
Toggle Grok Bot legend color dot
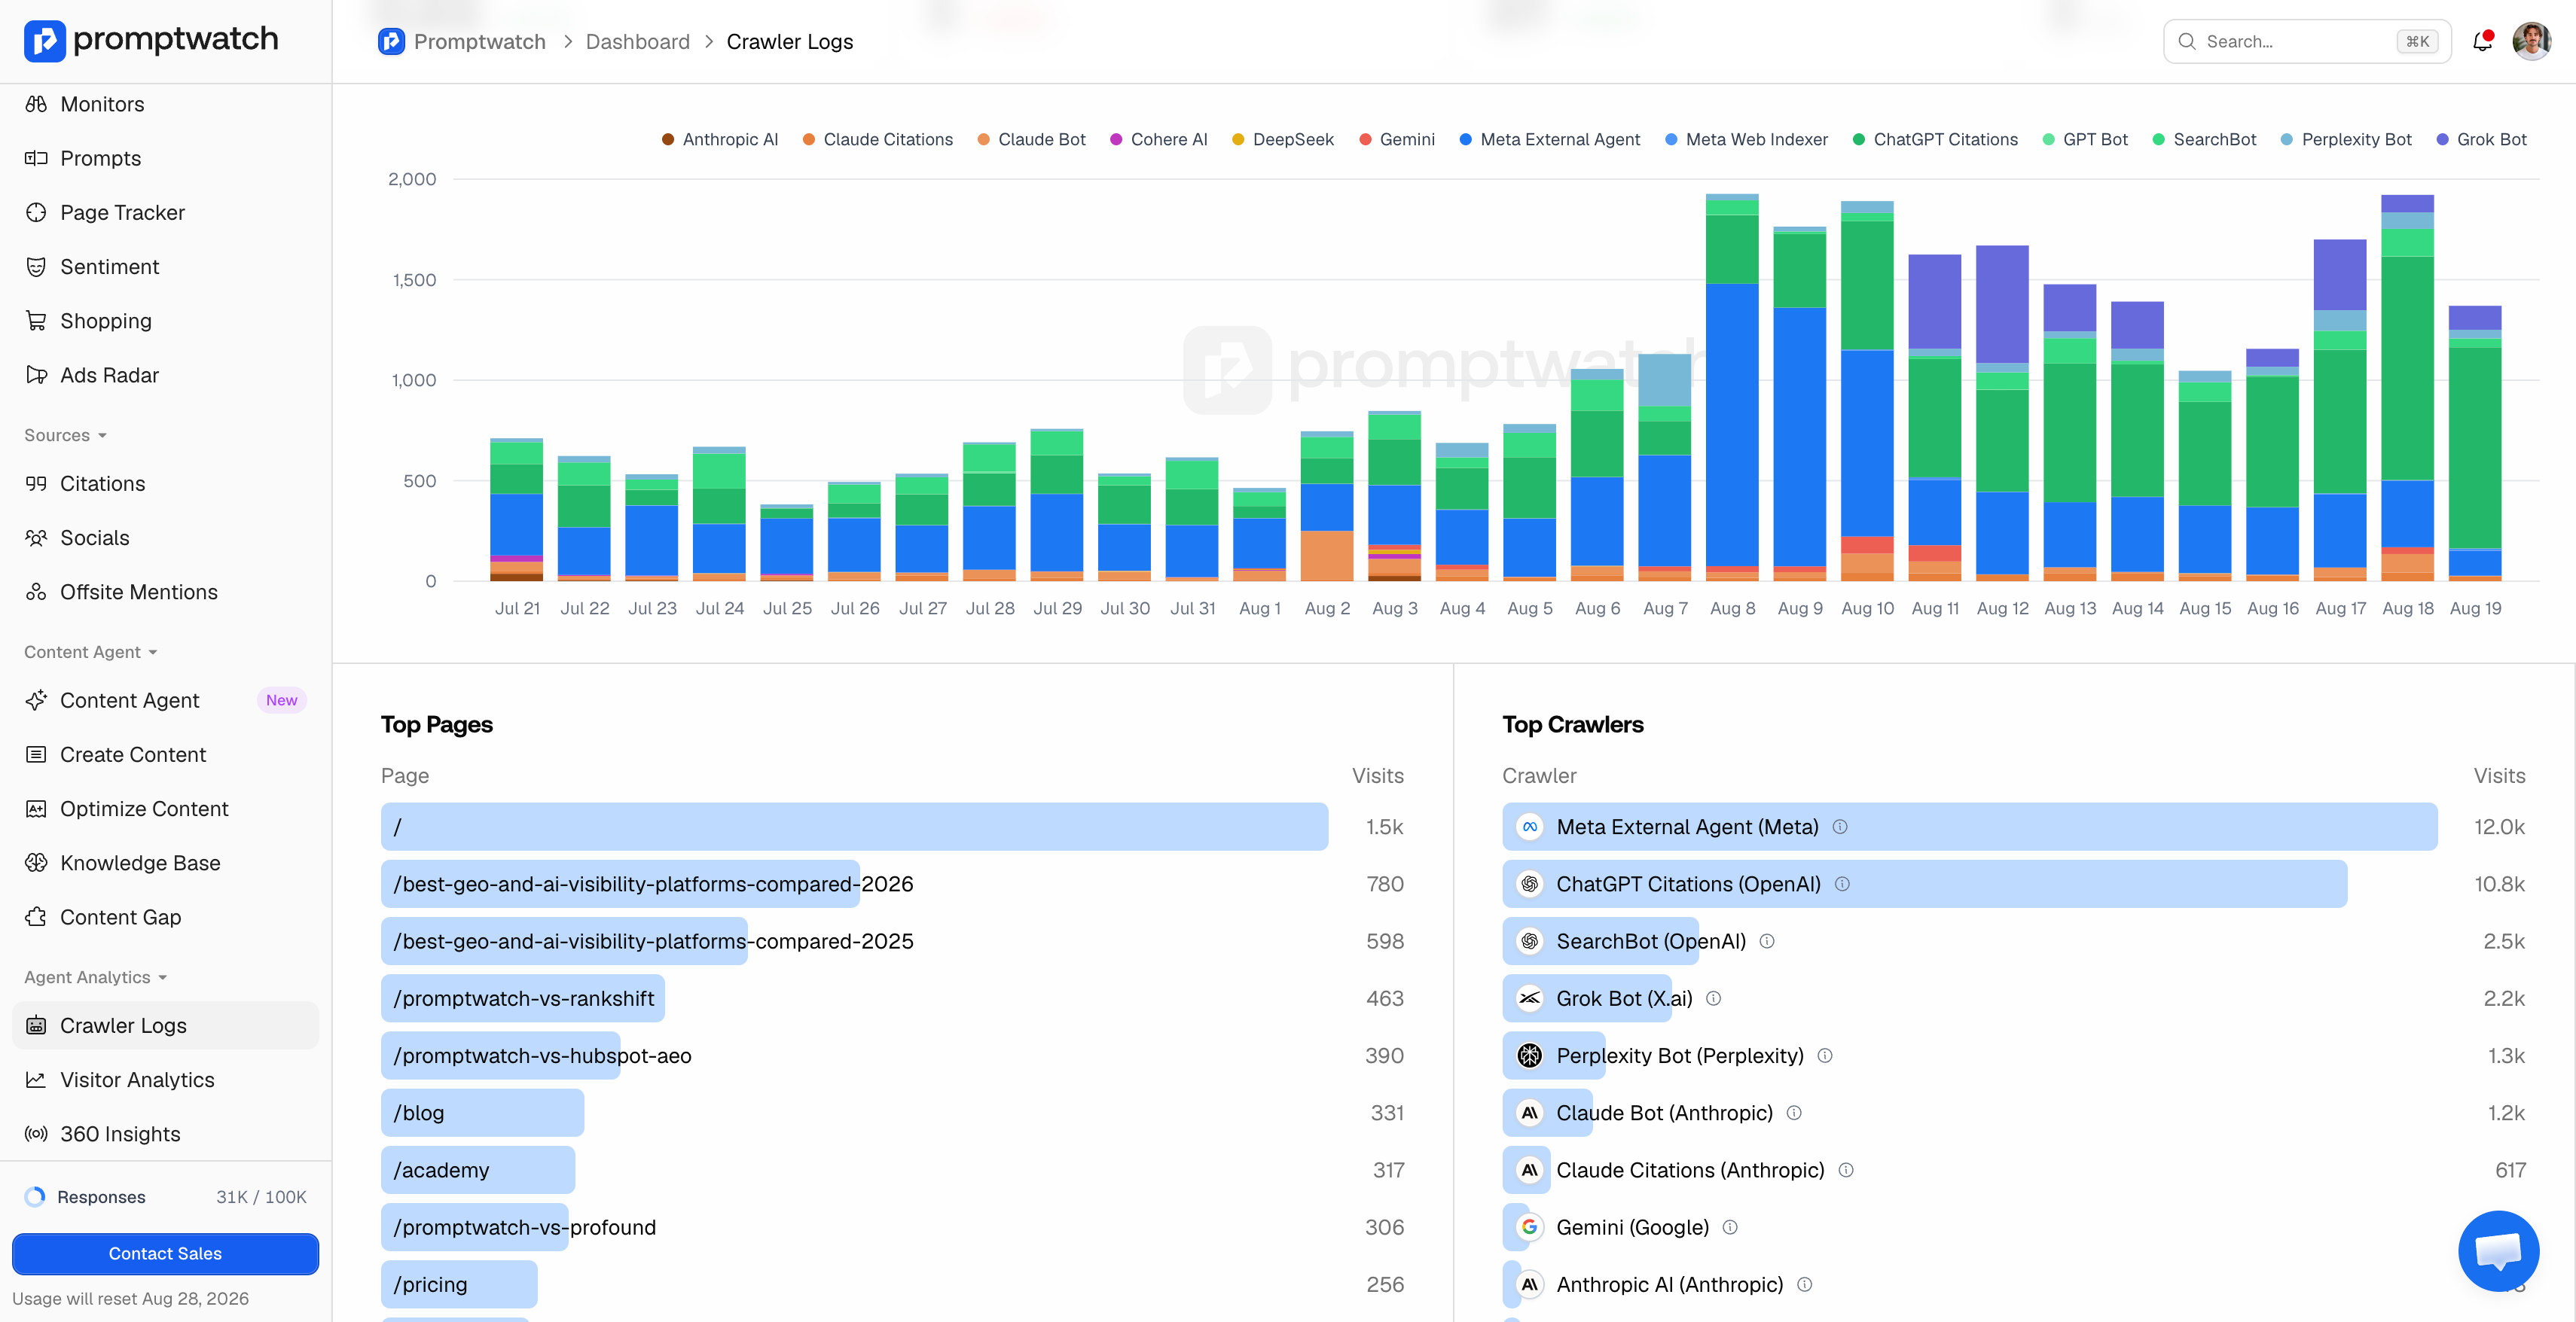tap(2442, 140)
